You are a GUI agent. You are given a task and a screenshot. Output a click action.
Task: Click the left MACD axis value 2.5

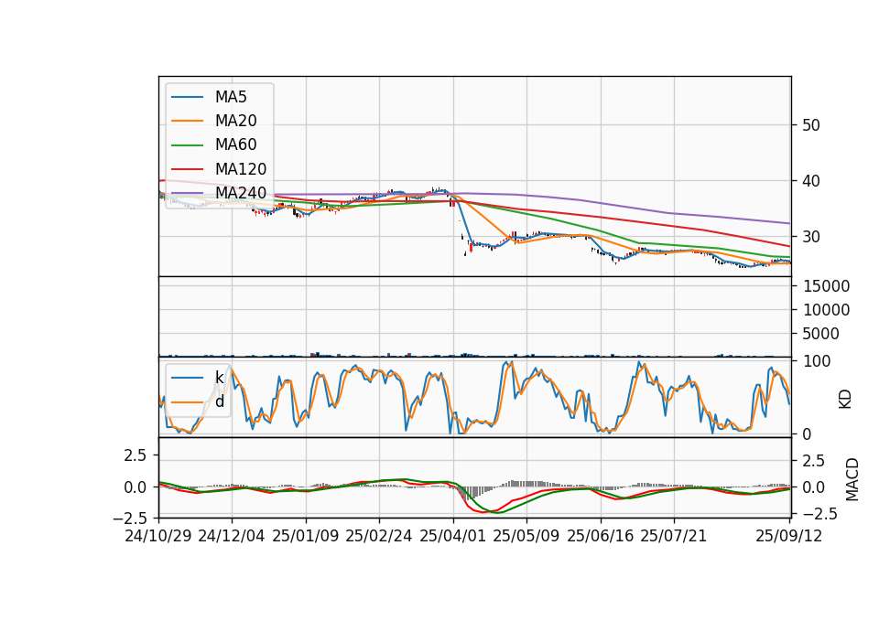136,455
